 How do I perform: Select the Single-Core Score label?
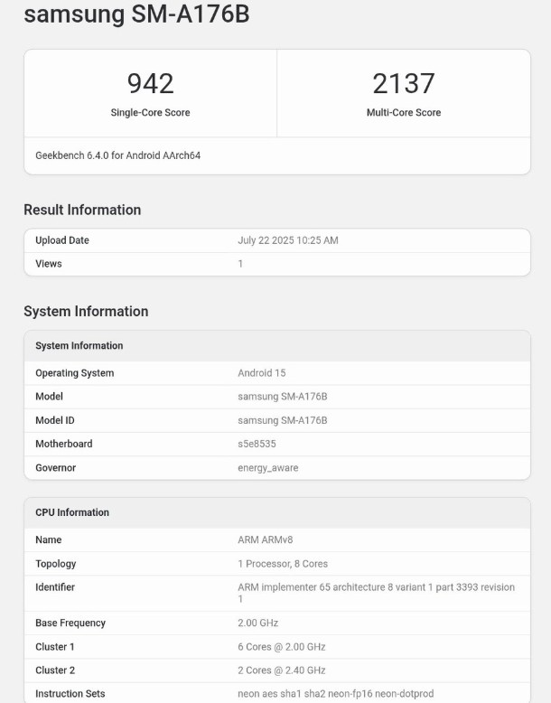point(150,113)
